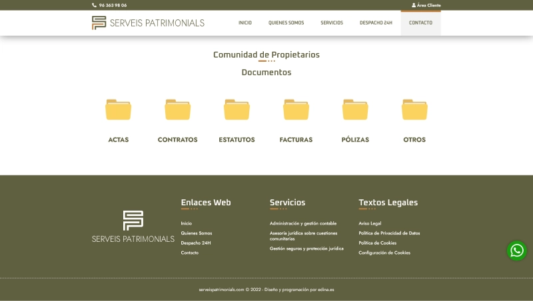Click the phone icon in top bar

coord(94,5)
